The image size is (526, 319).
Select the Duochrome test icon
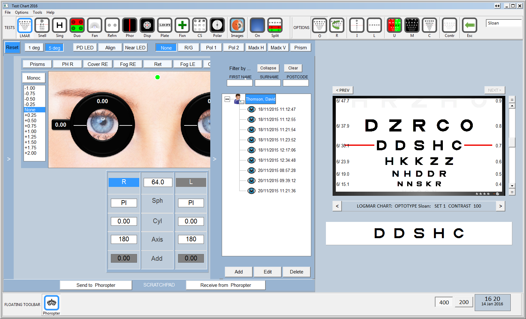[x=77, y=25]
